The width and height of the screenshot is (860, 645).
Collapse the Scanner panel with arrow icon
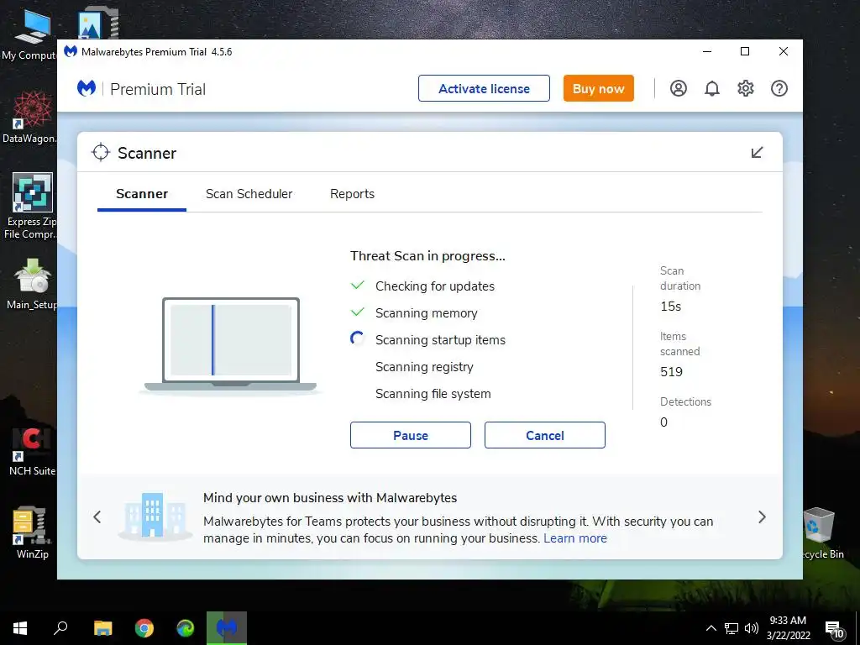(757, 153)
